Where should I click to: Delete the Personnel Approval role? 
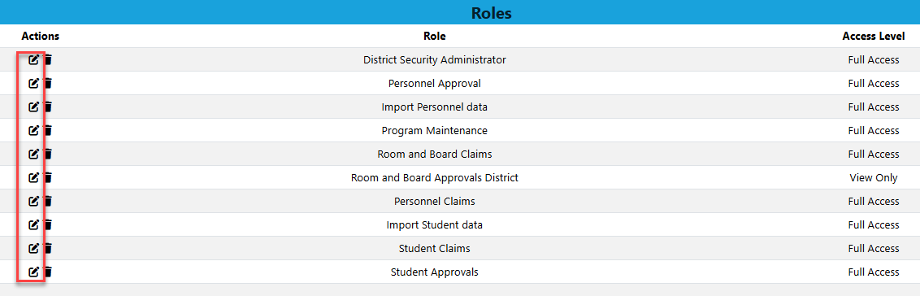48,83
